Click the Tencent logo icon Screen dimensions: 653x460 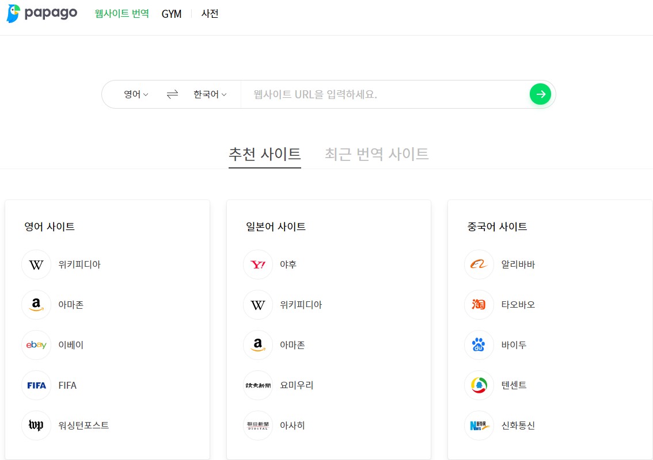(x=479, y=385)
